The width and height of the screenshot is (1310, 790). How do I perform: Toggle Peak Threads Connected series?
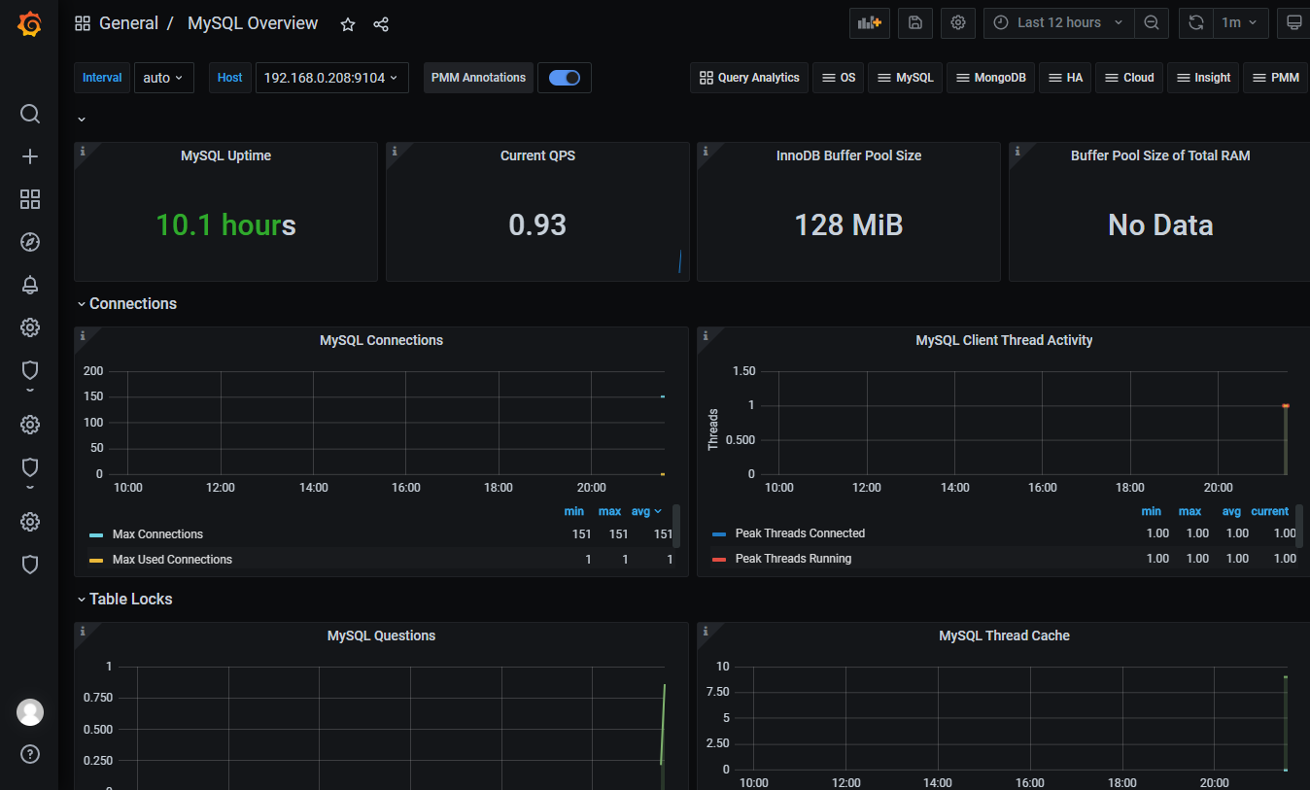tap(800, 533)
